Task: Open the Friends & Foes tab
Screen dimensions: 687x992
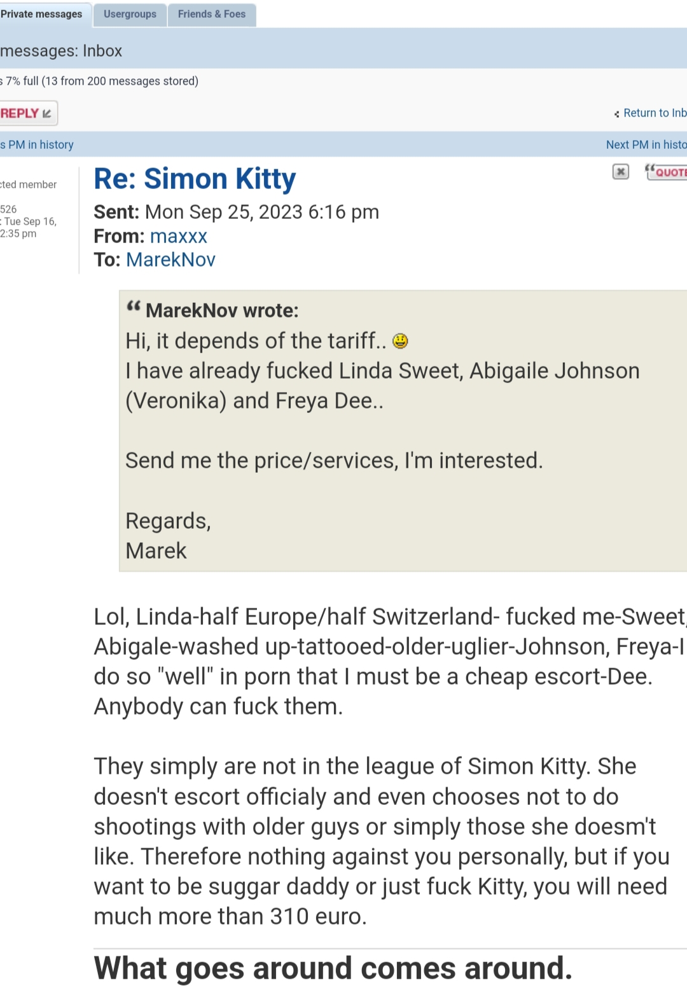Action: point(212,15)
